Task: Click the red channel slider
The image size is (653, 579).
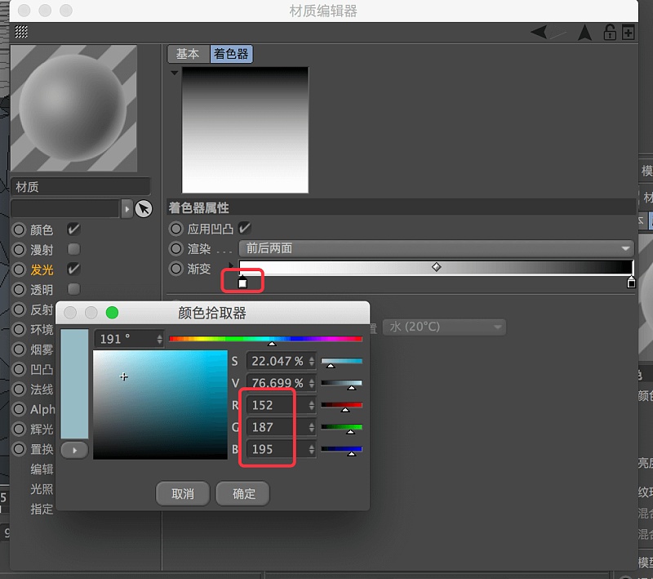Action: pyautogui.click(x=341, y=405)
